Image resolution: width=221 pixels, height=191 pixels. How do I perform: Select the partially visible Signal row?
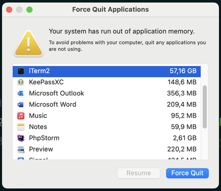click(107, 158)
